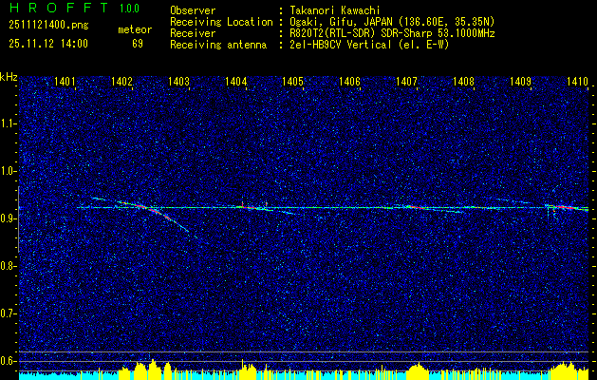The height and width of the screenshot is (380, 597).
Task: Click the 1403 time axis marker
Action: 178,81
